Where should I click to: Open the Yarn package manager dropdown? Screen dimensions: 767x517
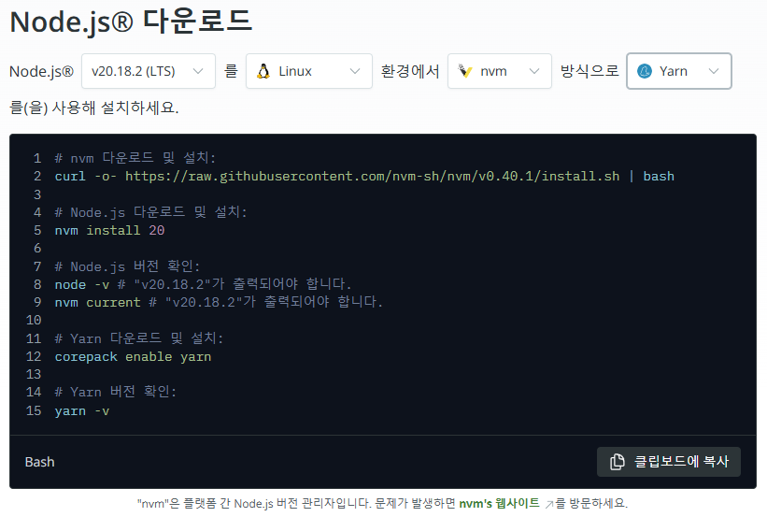coord(679,71)
